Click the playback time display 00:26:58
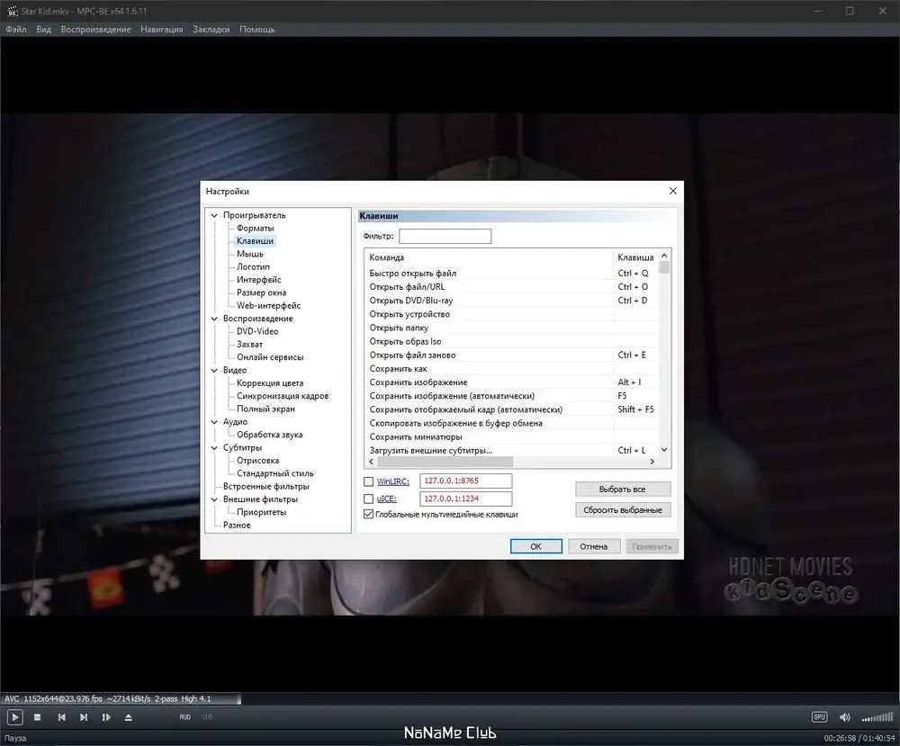This screenshot has height=746, width=900. click(x=840, y=738)
